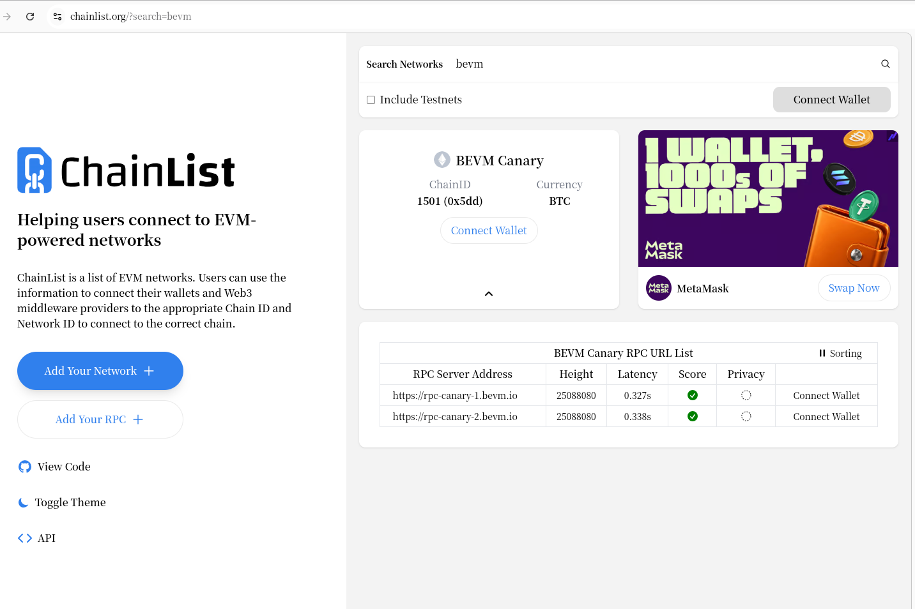Click chain ID 1501 (0x5dd)

tap(450, 201)
